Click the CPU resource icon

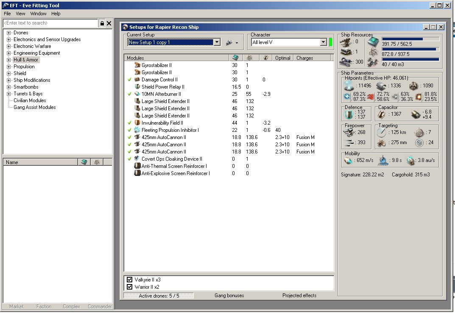373,42
